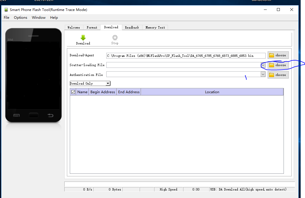Screen dimensions: 305x198
Task: Click the Flash Tool title bar icon
Action: [x=6, y=10]
